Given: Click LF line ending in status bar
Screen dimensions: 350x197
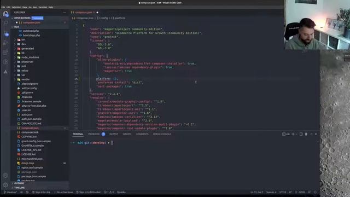Looking at the screenshot, I should pos(290,192).
